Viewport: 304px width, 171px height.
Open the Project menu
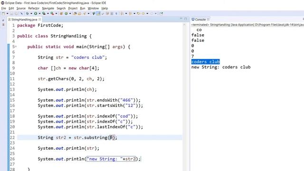pyautogui.click(x=73, y=9)
